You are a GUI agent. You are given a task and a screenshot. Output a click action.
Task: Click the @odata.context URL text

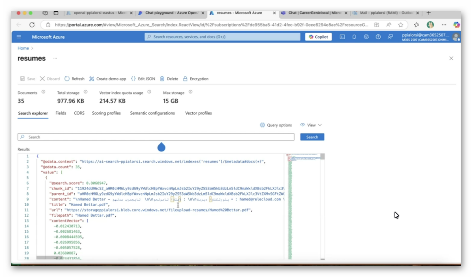pyautogui.click(x=172, y=162)
